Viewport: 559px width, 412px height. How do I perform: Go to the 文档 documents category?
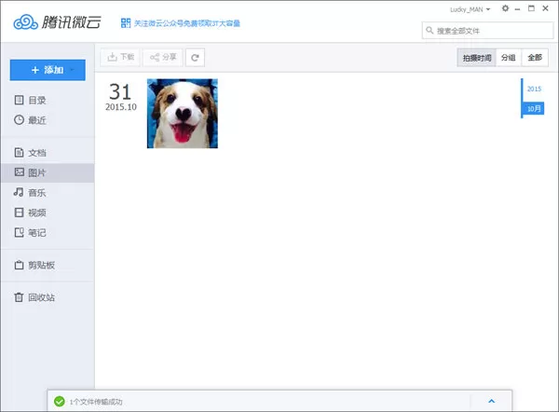pos(31,153)
